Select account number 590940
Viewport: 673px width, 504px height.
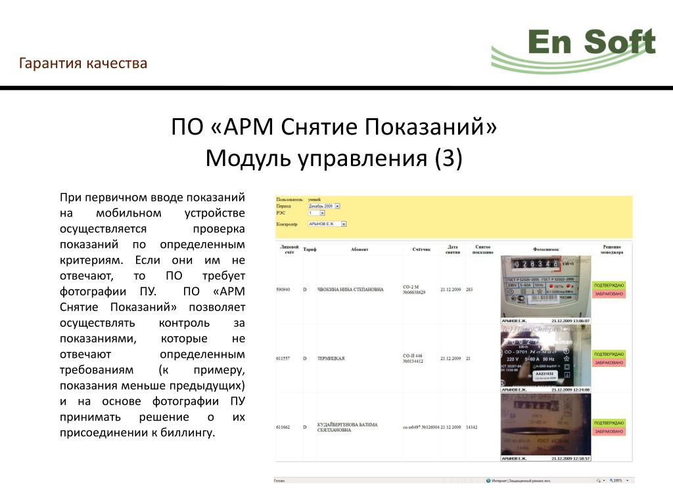tap(283, 289)
